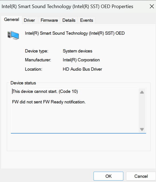Click the window title bar text
The image size is (156, 182).
pos(67,6)
